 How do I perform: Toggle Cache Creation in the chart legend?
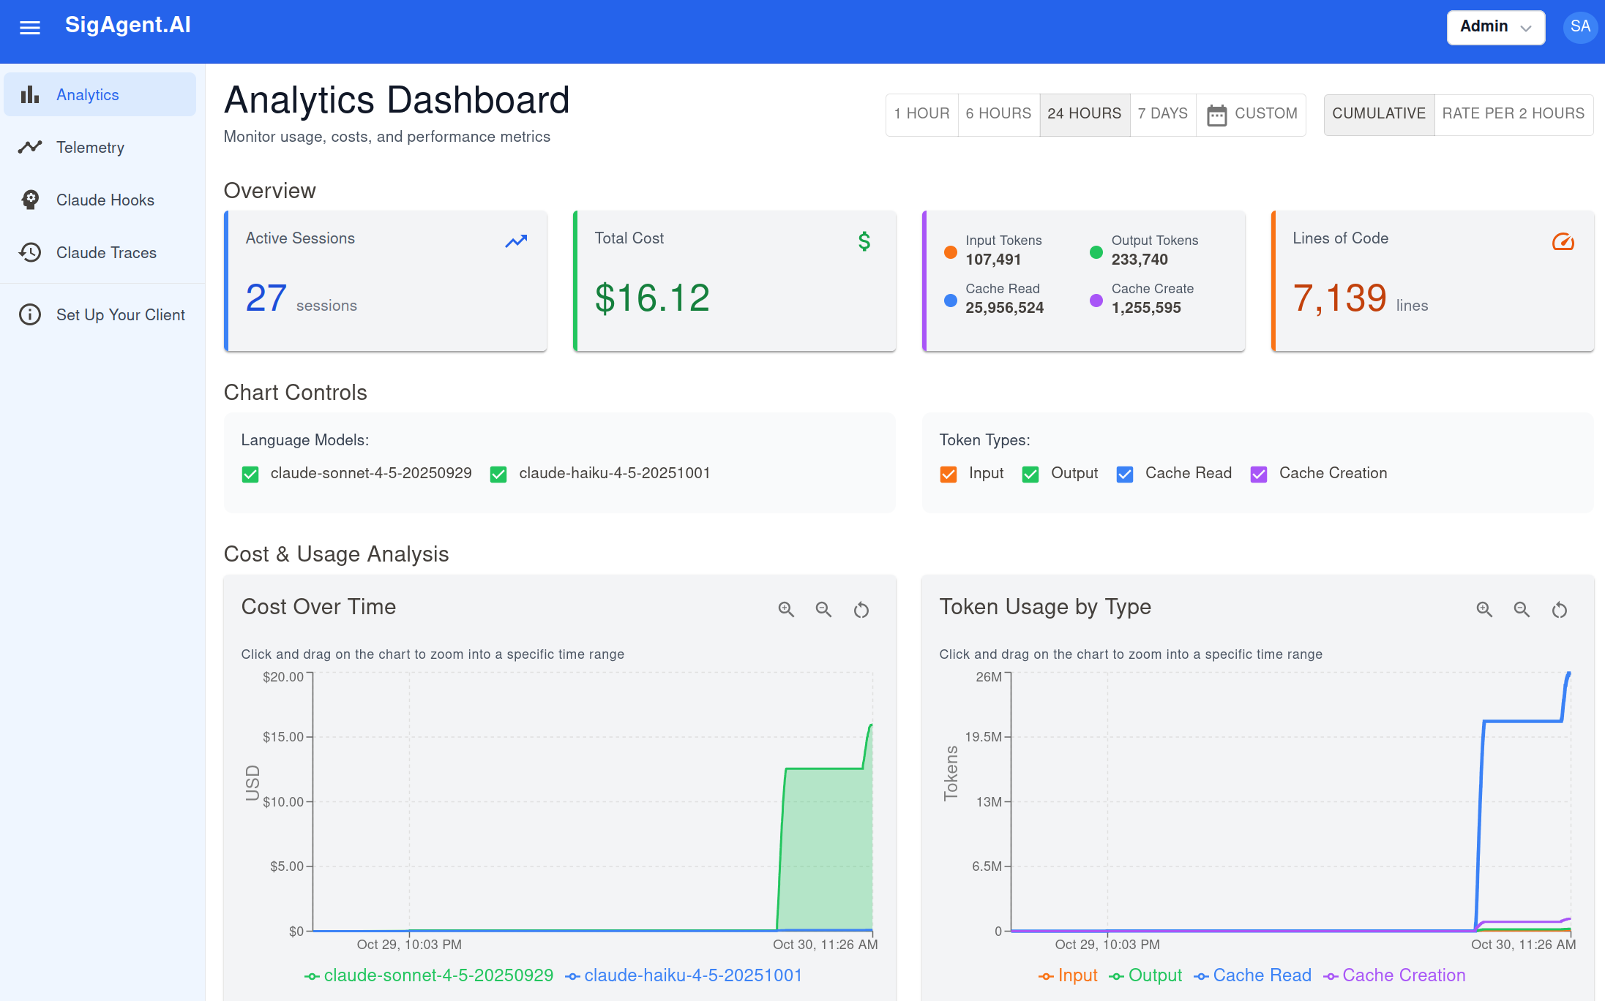1404,975
